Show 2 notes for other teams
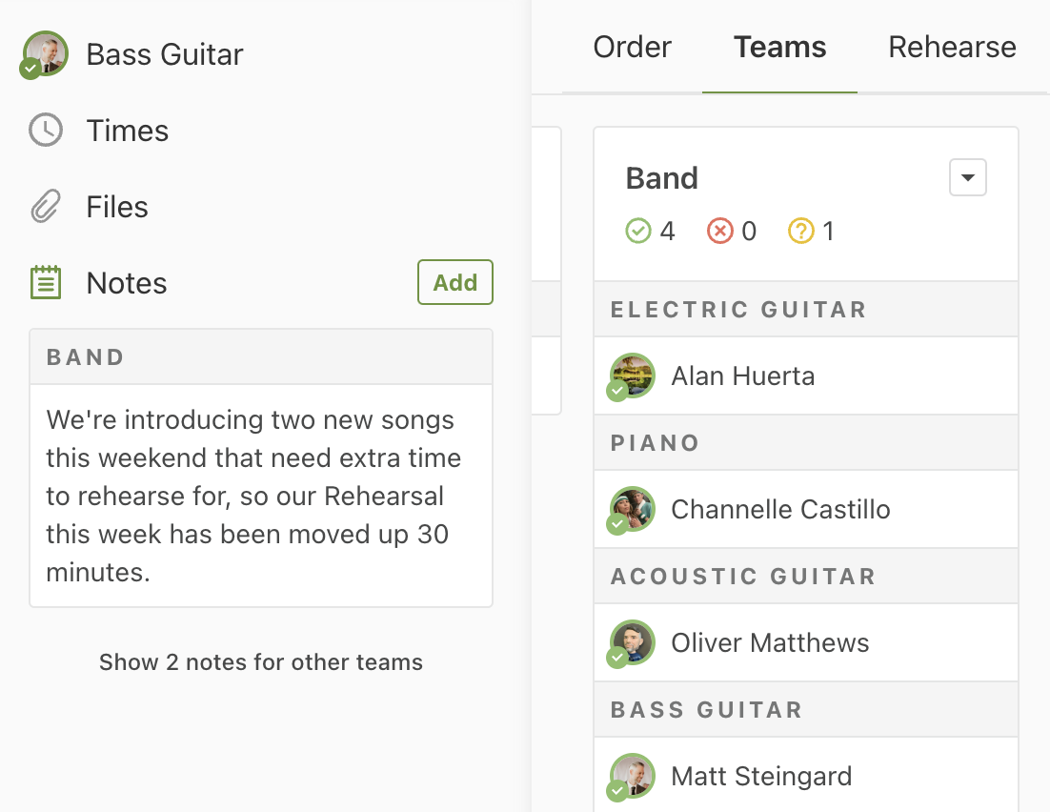The width and height of the screenshot is (1050, 812). (x=260, y=662)
